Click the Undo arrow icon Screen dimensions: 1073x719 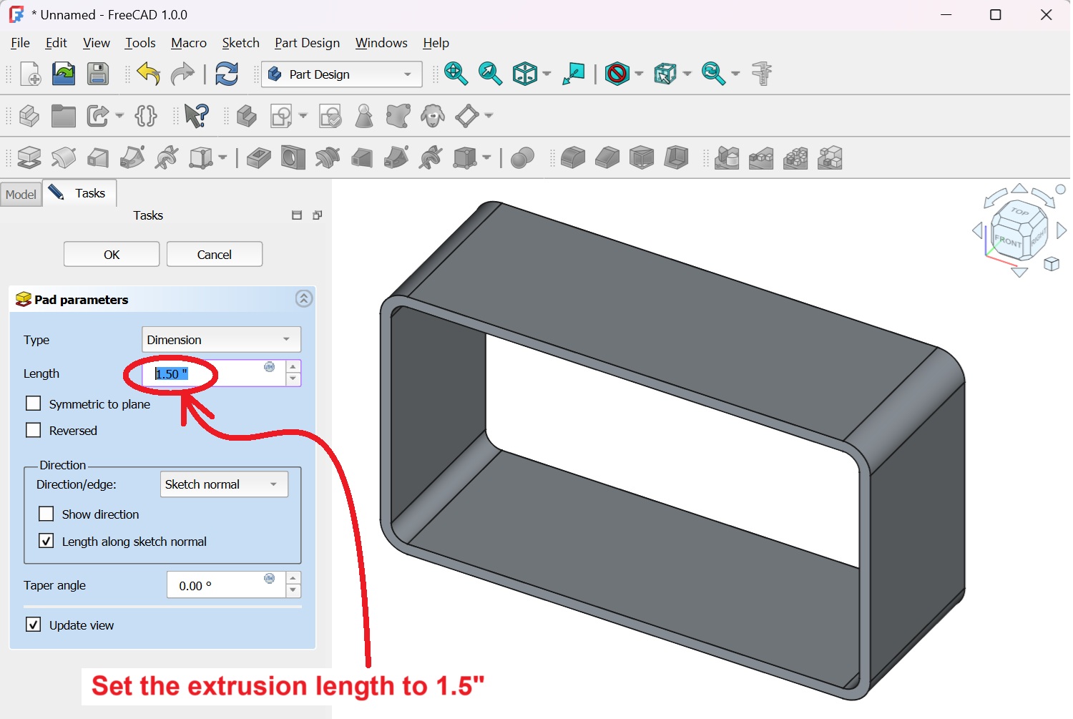(148, 74)
